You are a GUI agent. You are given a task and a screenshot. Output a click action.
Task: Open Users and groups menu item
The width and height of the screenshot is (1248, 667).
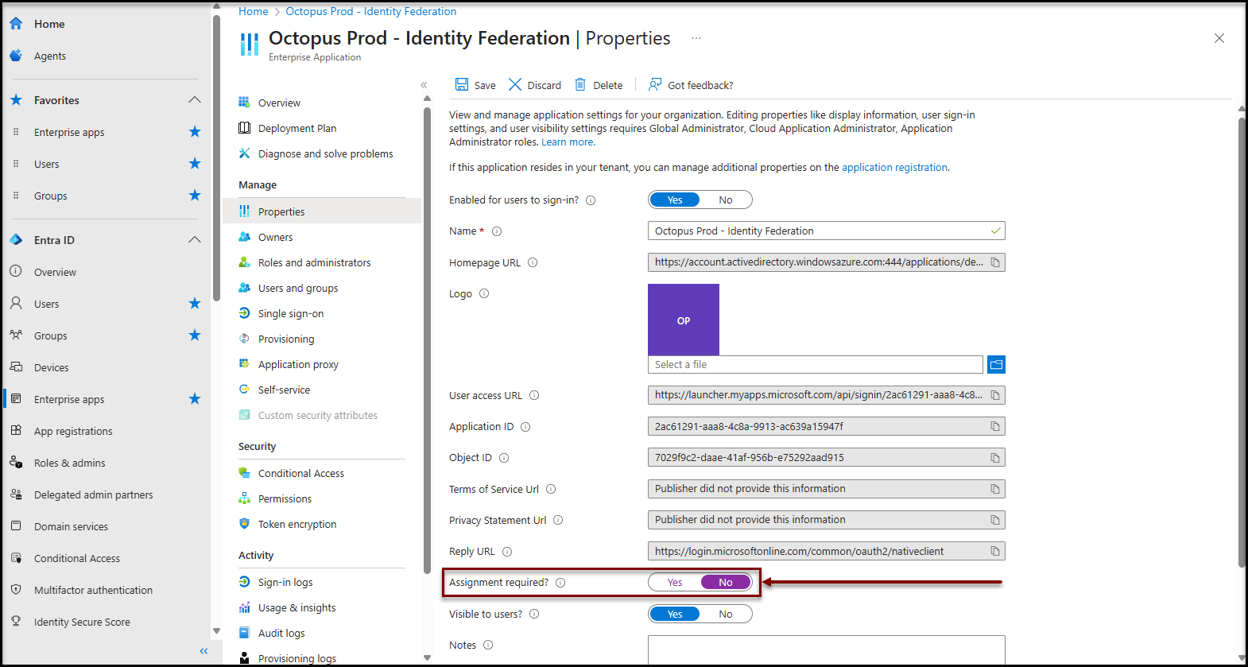297,289
